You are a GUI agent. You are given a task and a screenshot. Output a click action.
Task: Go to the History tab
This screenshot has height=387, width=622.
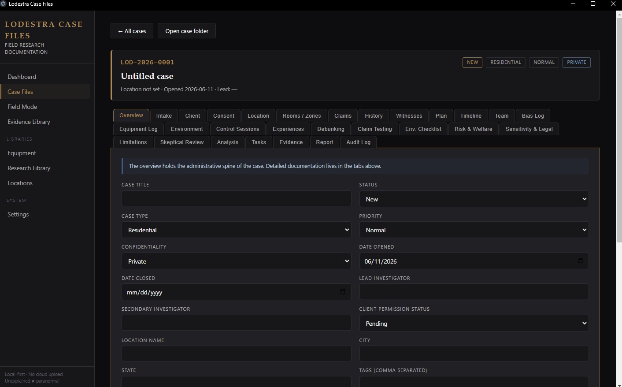coord(374,115)
